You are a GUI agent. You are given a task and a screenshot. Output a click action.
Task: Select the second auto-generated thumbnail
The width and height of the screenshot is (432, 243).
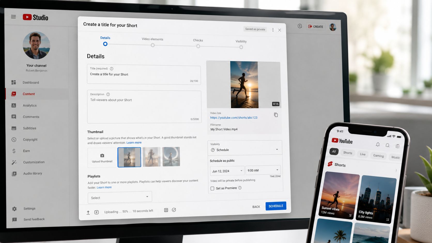point(151,157)
